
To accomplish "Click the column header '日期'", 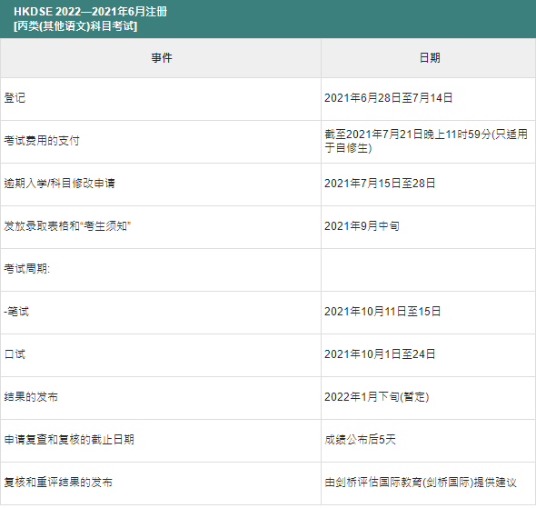I will [x=430, y=58].
